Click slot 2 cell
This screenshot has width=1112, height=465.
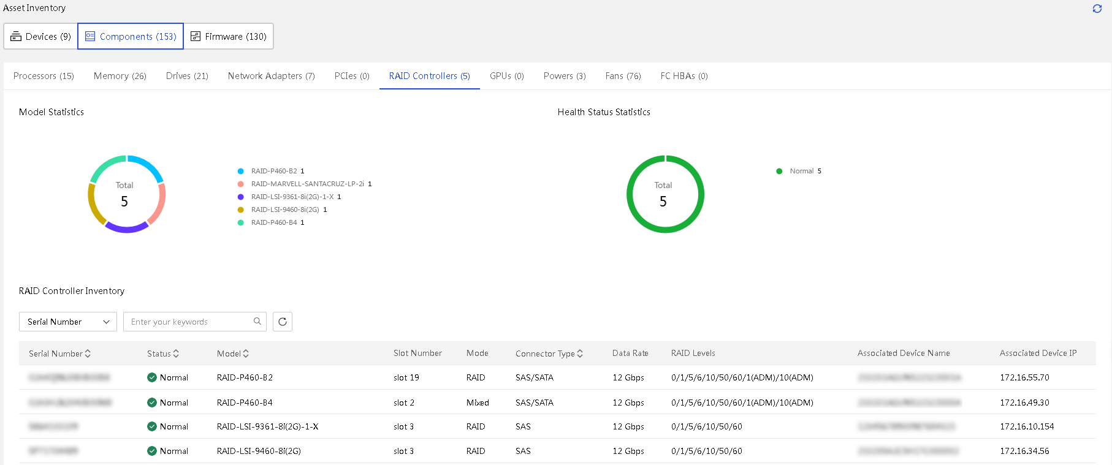(404, 403)
